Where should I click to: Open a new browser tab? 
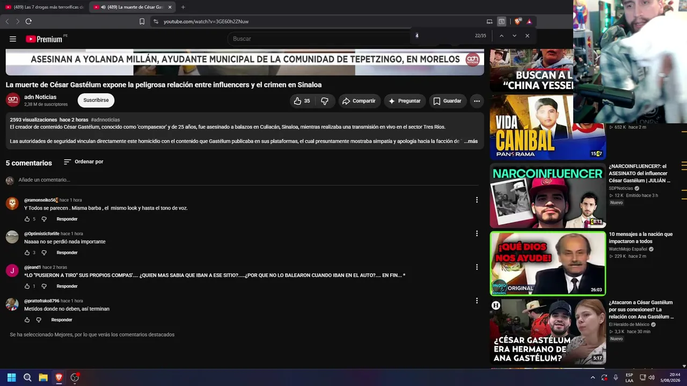183,7
